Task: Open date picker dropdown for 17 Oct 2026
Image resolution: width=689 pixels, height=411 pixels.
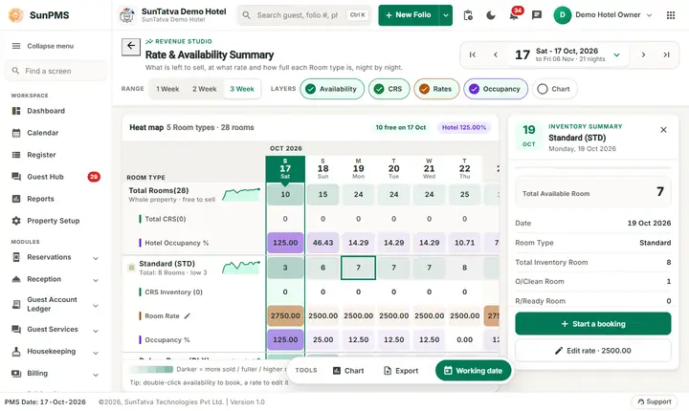Action: point(616,54)
